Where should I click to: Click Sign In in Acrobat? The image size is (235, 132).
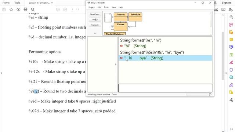(226, 3)
